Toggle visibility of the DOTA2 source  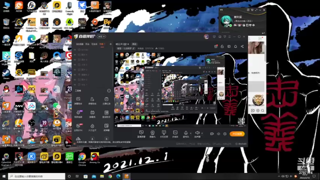coord(75,50)
